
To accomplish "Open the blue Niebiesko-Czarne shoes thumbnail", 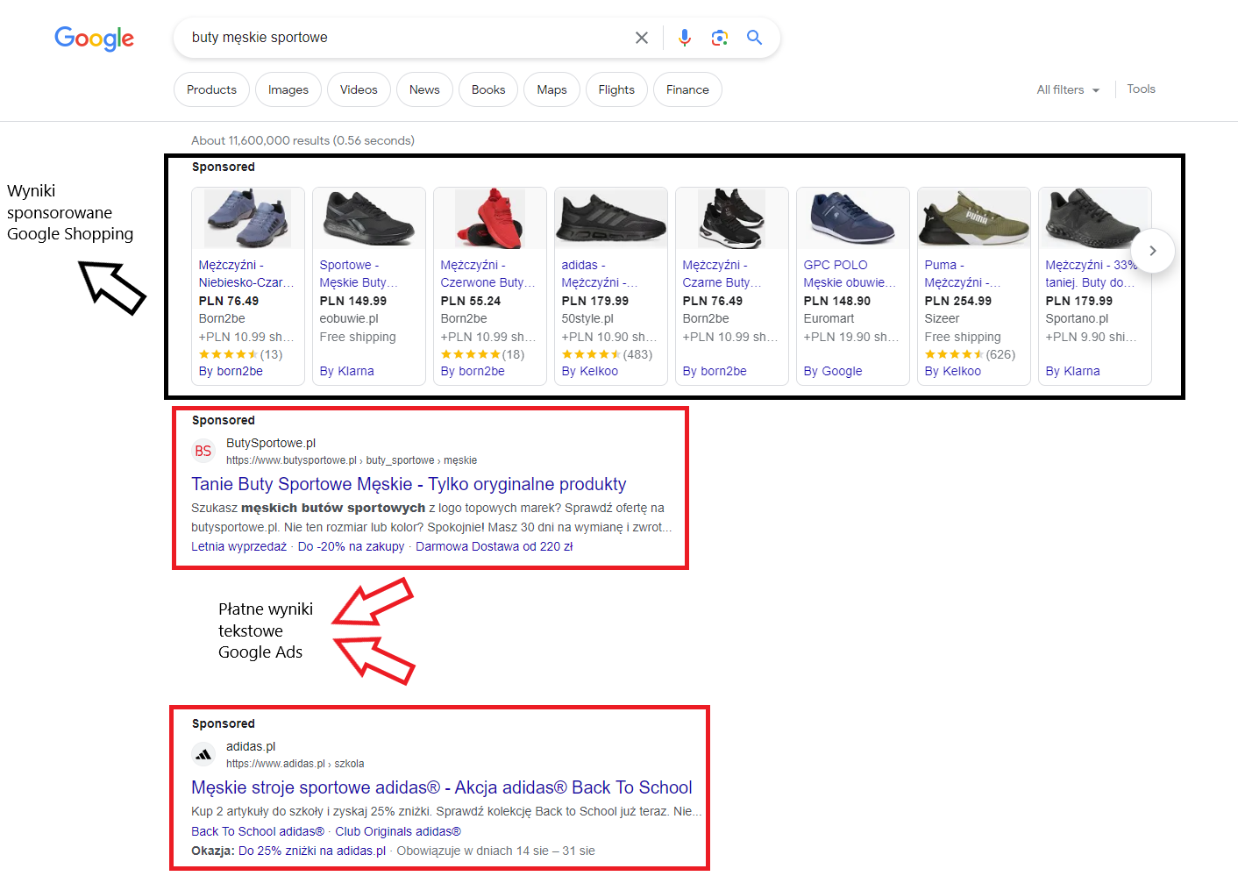I will tap(248, 218).
